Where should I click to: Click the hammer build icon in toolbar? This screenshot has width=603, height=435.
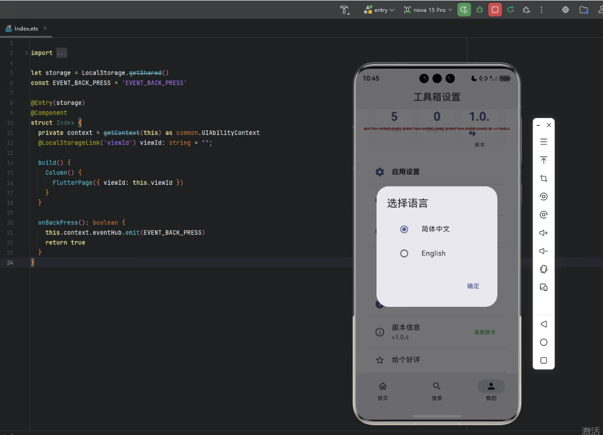[345, 10]
